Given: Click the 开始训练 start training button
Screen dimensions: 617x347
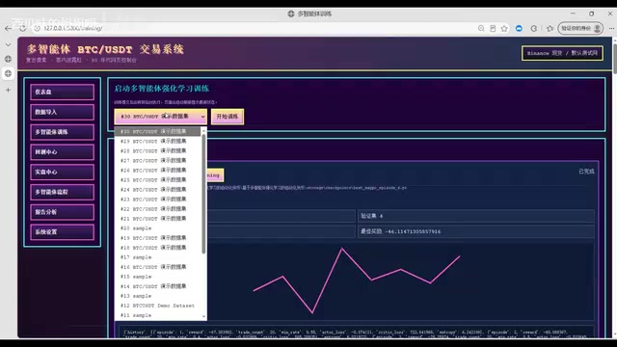Looking at the screenshot, I should [x=228, y=117].
